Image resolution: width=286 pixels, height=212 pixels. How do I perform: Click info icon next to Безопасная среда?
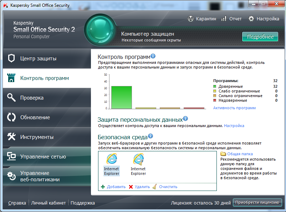[x=150, y=136]
